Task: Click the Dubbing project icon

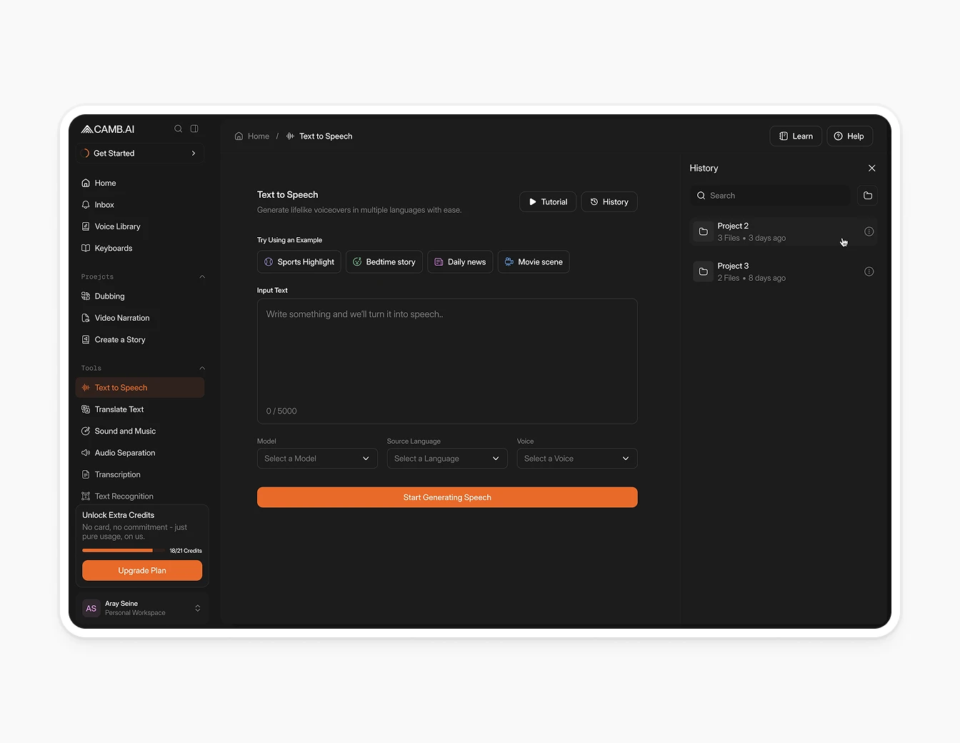Action: pos(85,296)
